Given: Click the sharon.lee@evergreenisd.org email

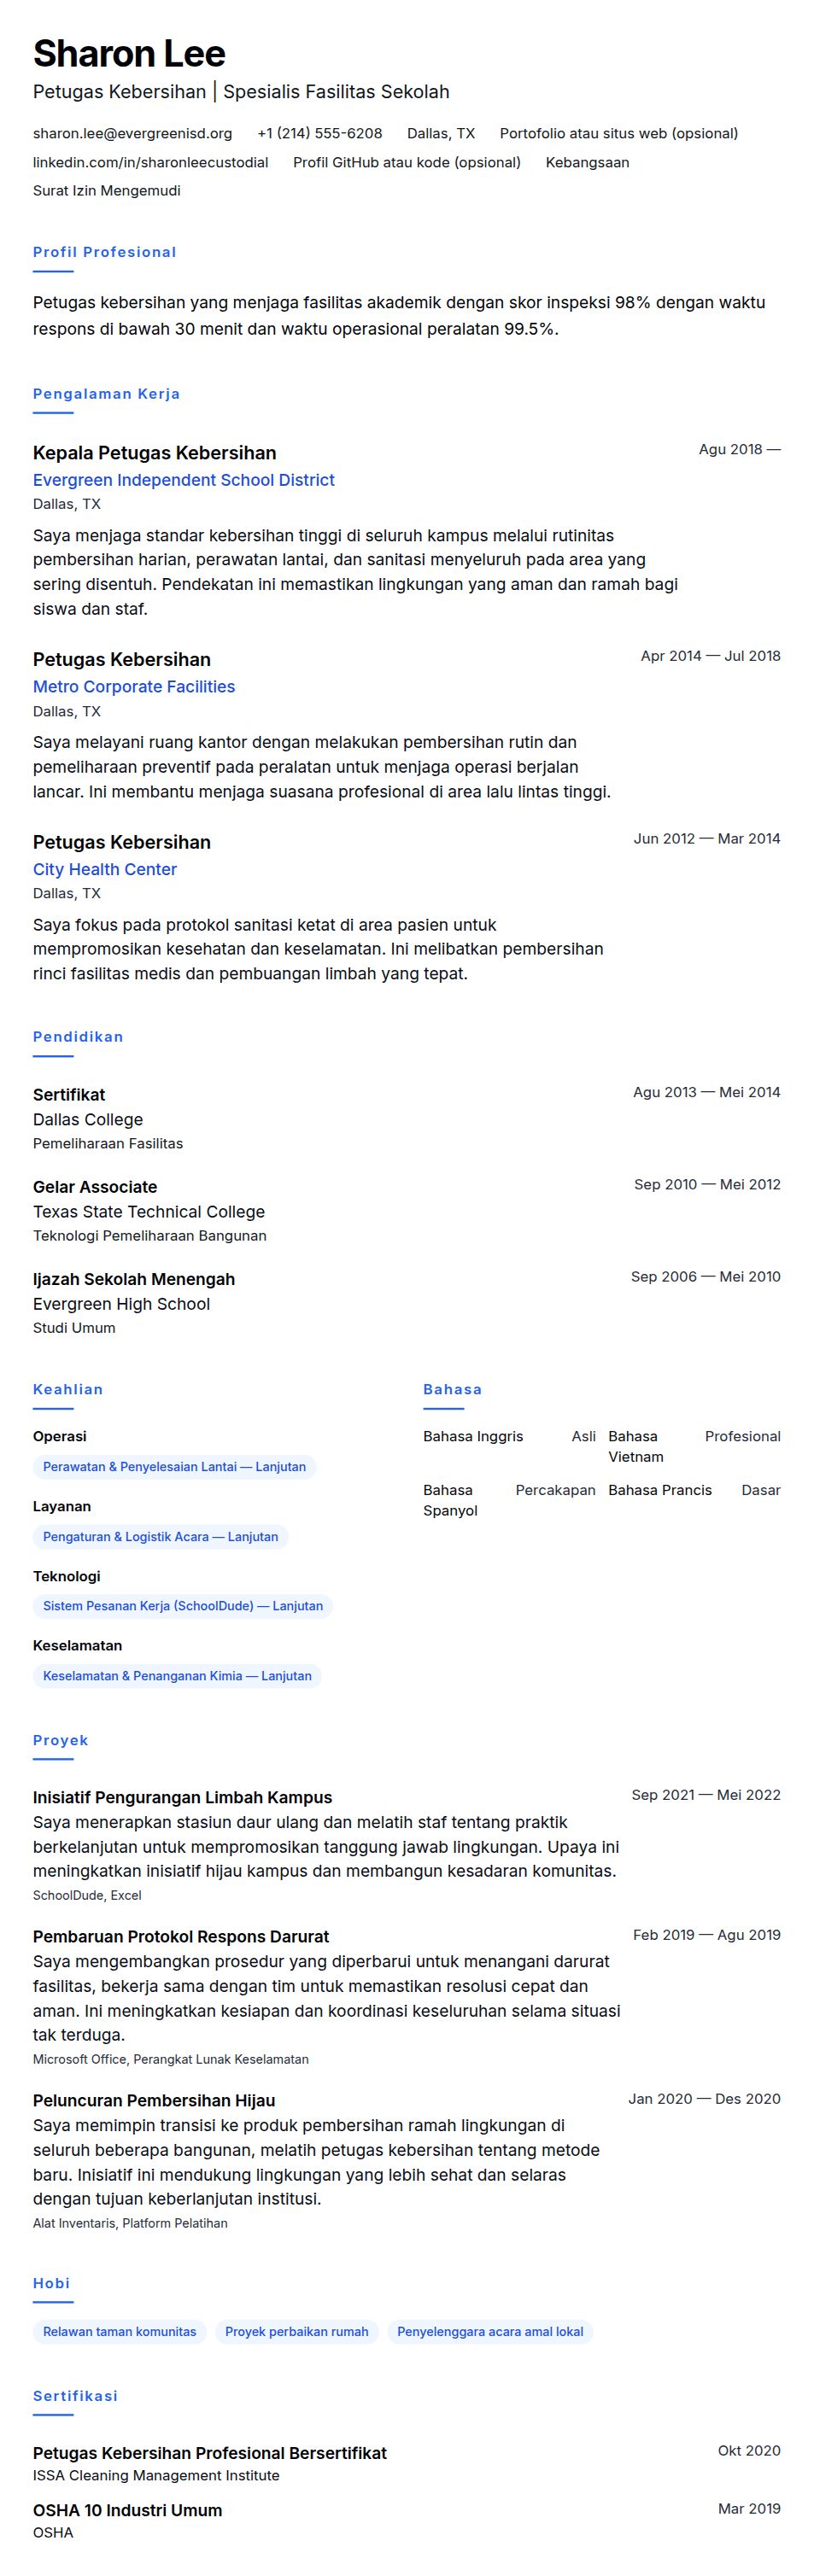Looking at the screenshot, I should pos(132,133).
